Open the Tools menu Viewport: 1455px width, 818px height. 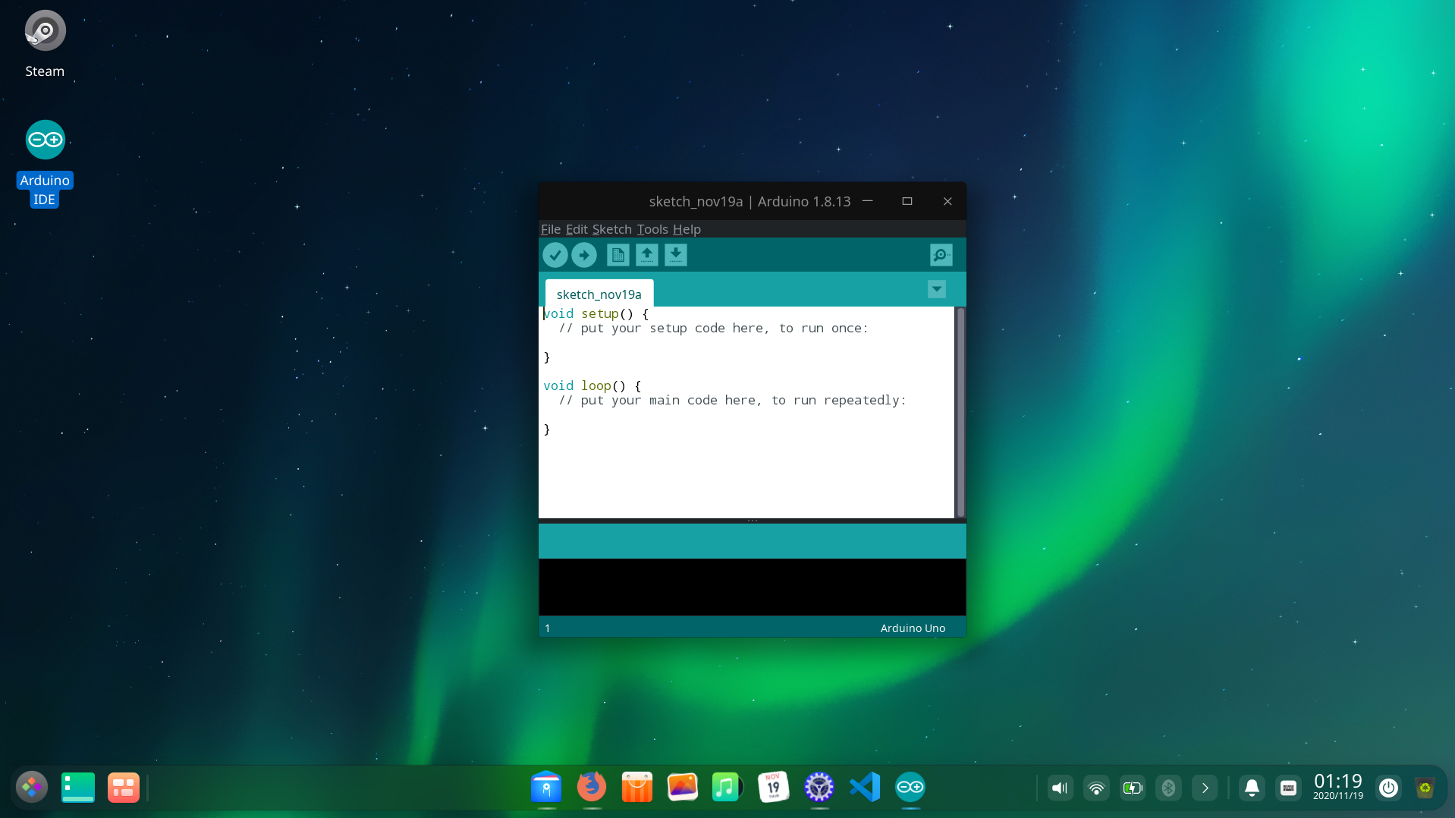[652, 229]
